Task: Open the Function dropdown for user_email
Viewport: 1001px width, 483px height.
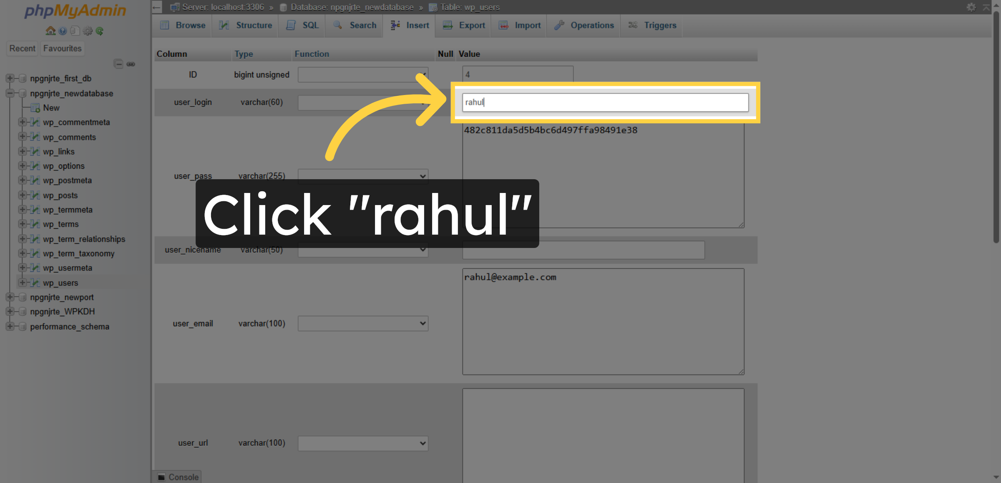Action: point(362,323)
